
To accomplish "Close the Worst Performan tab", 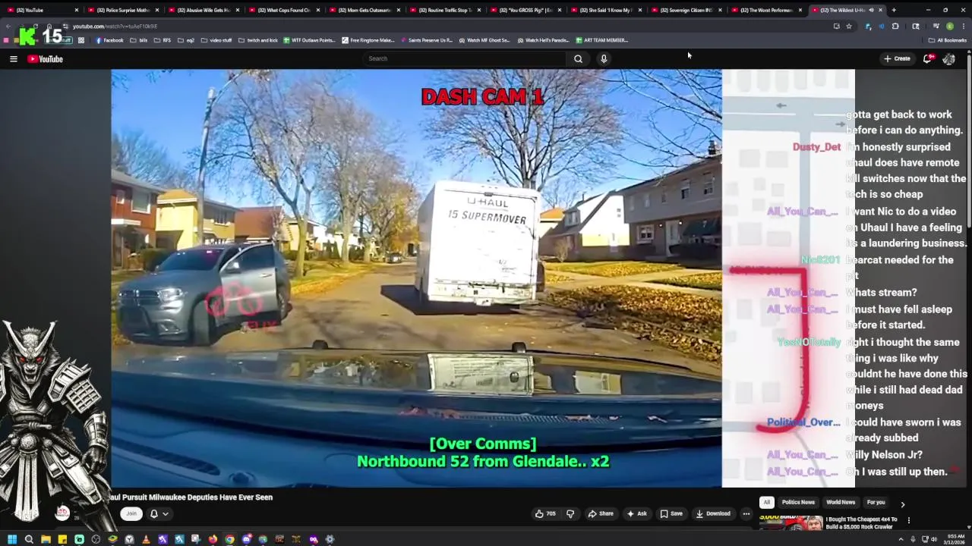I will tap(800, 10).
